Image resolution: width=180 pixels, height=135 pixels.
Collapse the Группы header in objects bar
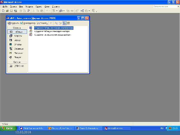[17, 62]
